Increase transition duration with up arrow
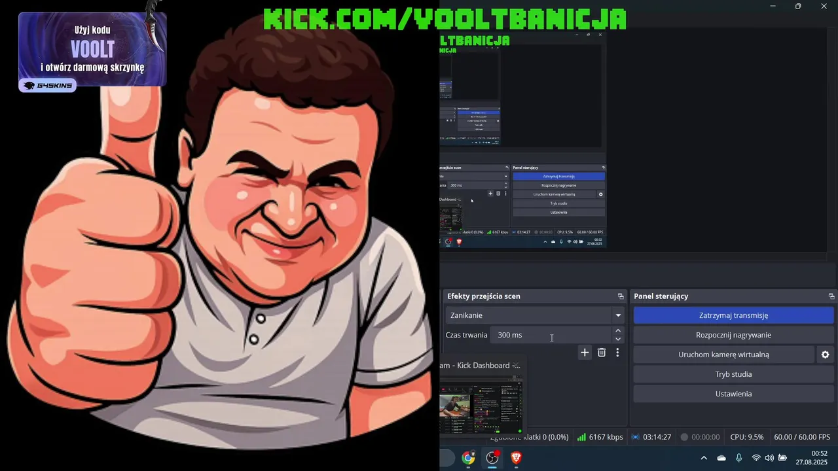Viewport: 838px width, 471px height. click(x=618, y=331)
